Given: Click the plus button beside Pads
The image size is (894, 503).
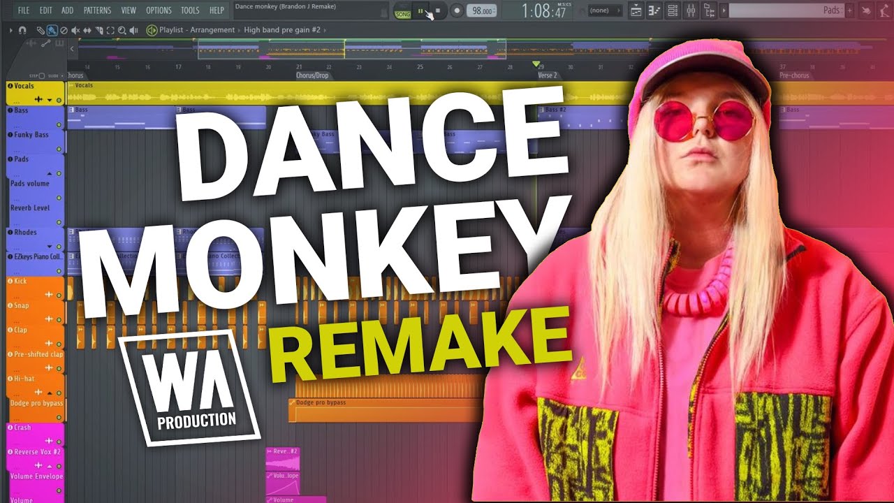Looking at the screenshot, I should 851,10.
